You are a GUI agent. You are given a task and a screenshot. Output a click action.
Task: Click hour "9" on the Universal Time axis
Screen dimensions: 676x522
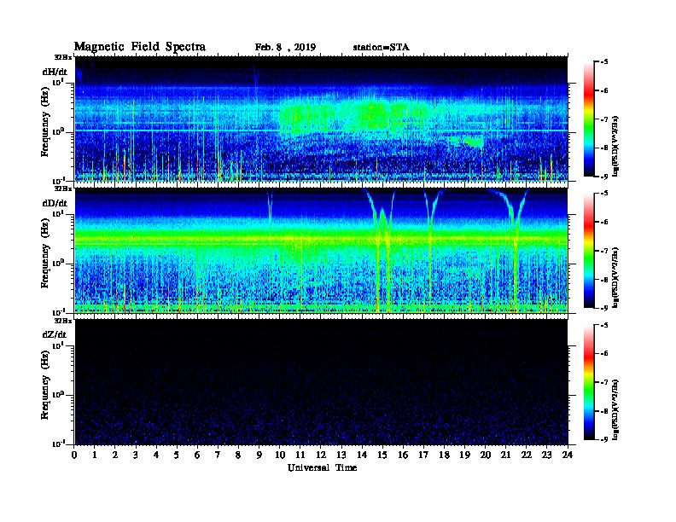259,455
